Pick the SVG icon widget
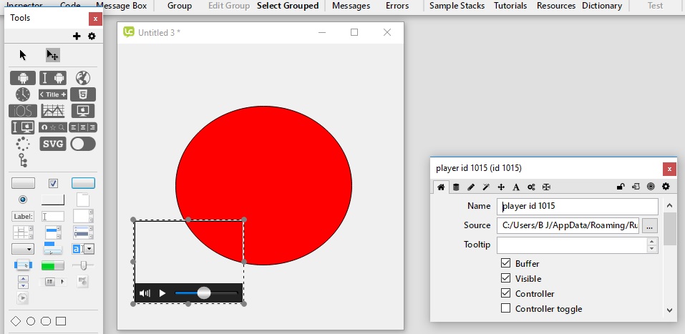The image size is (685, 334). (53, 144)
